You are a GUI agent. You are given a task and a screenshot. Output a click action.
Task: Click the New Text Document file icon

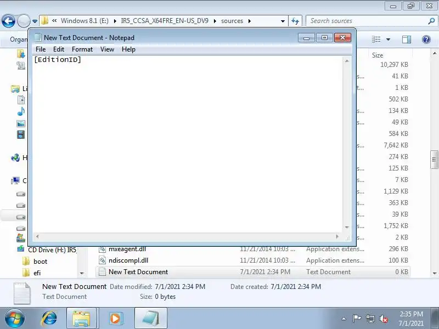click(102, 272)
